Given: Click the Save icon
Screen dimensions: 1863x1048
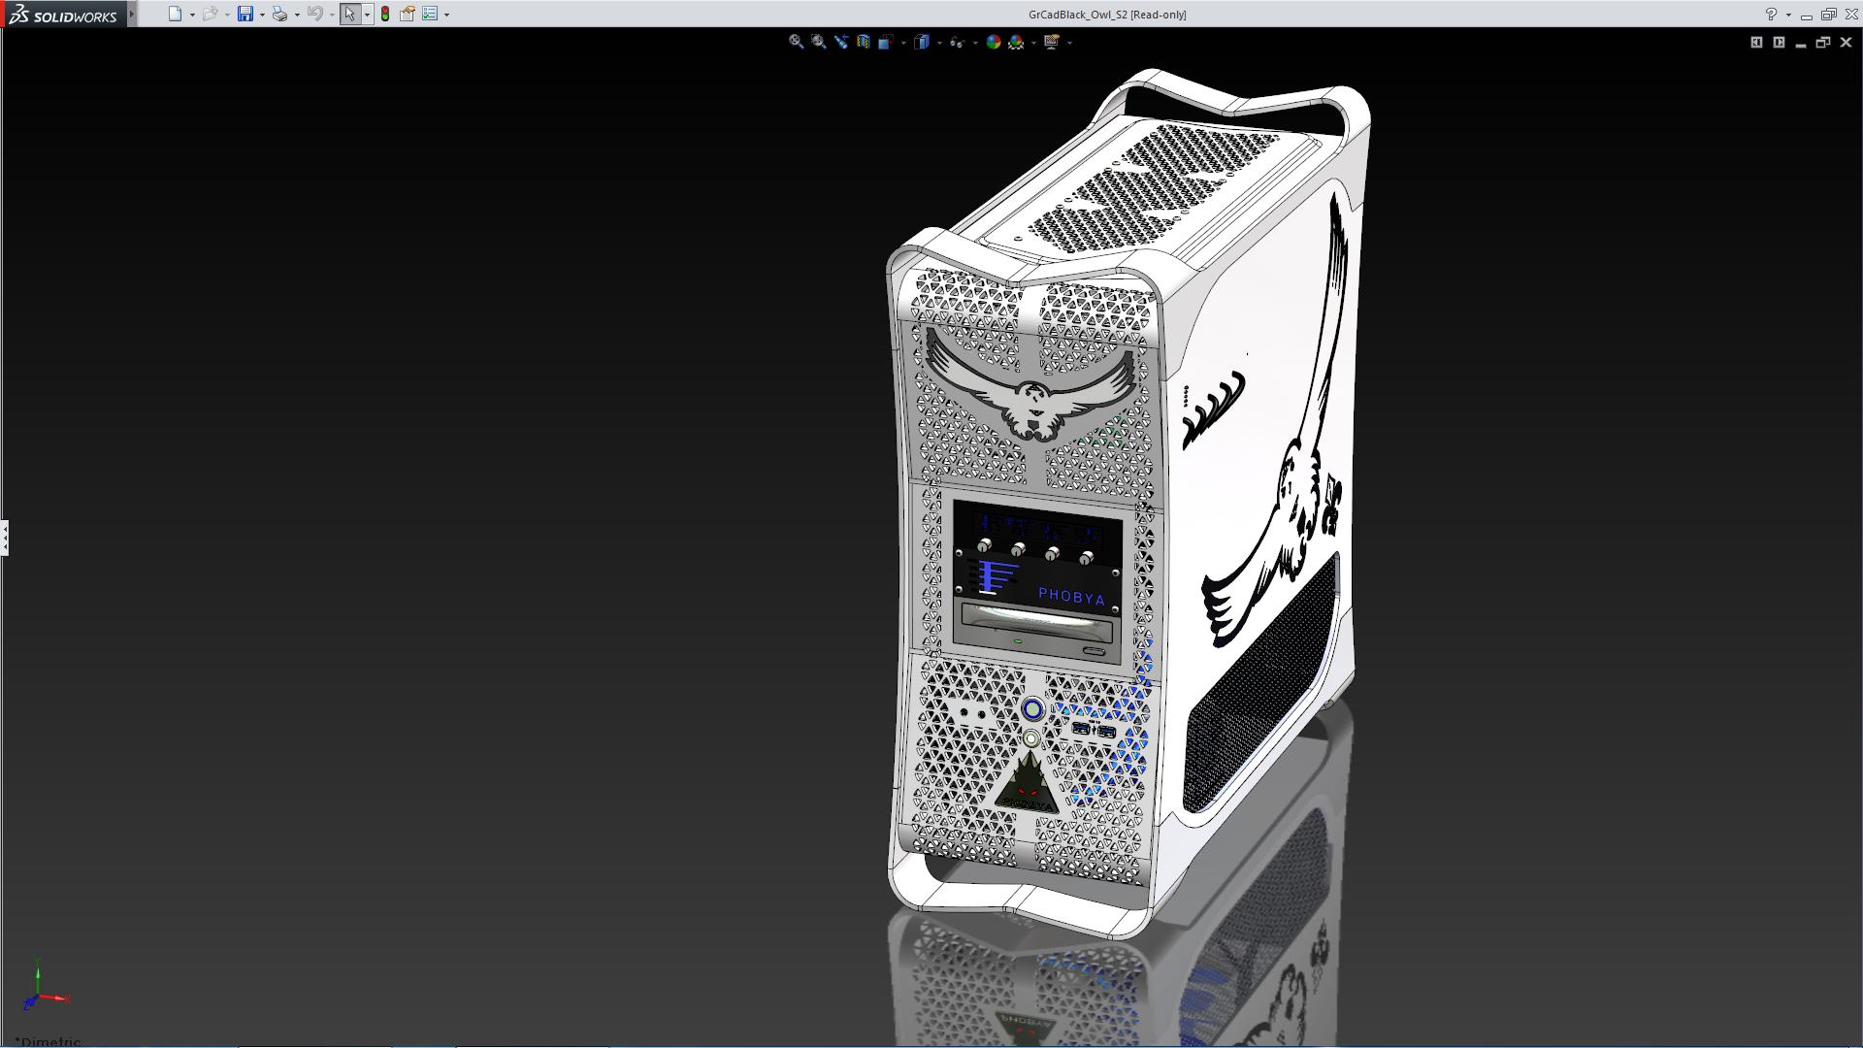Looking at the screenshot, I should coord(245,14).
